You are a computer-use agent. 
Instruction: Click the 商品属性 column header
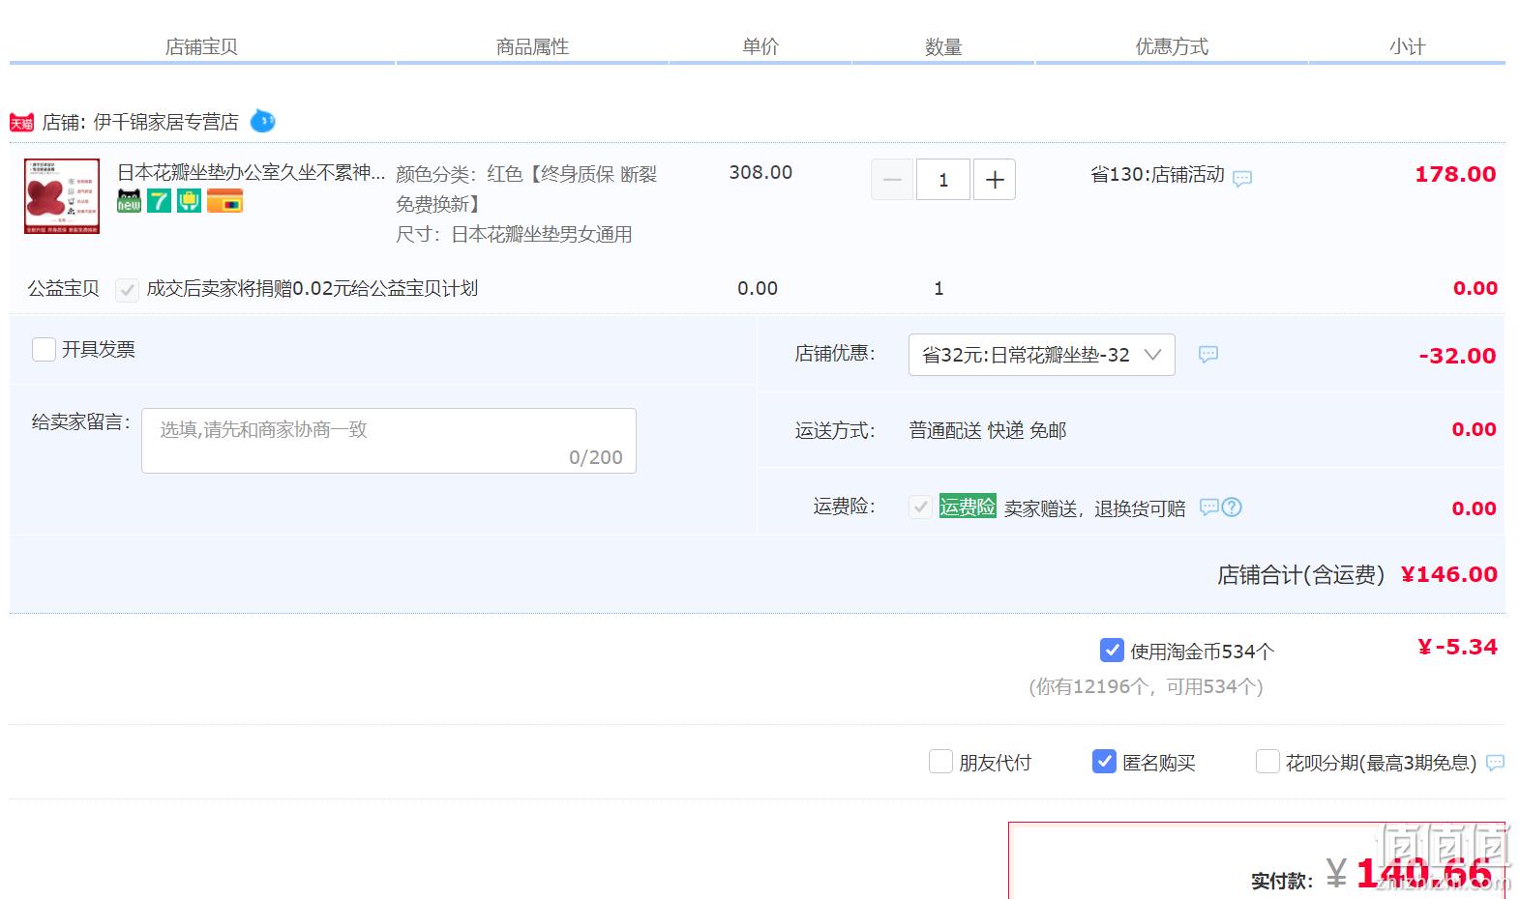coord(532,46)
